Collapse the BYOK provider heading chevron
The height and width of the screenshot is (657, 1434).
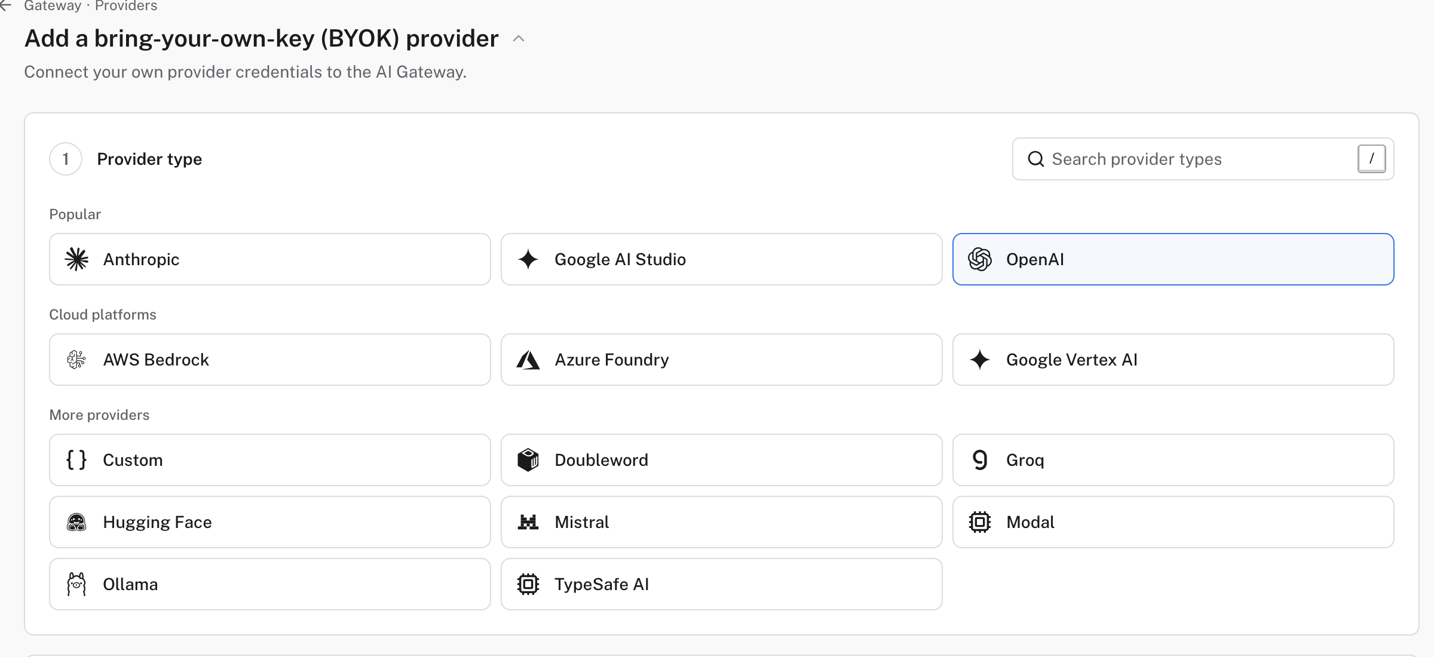click(x=519, y=39)
